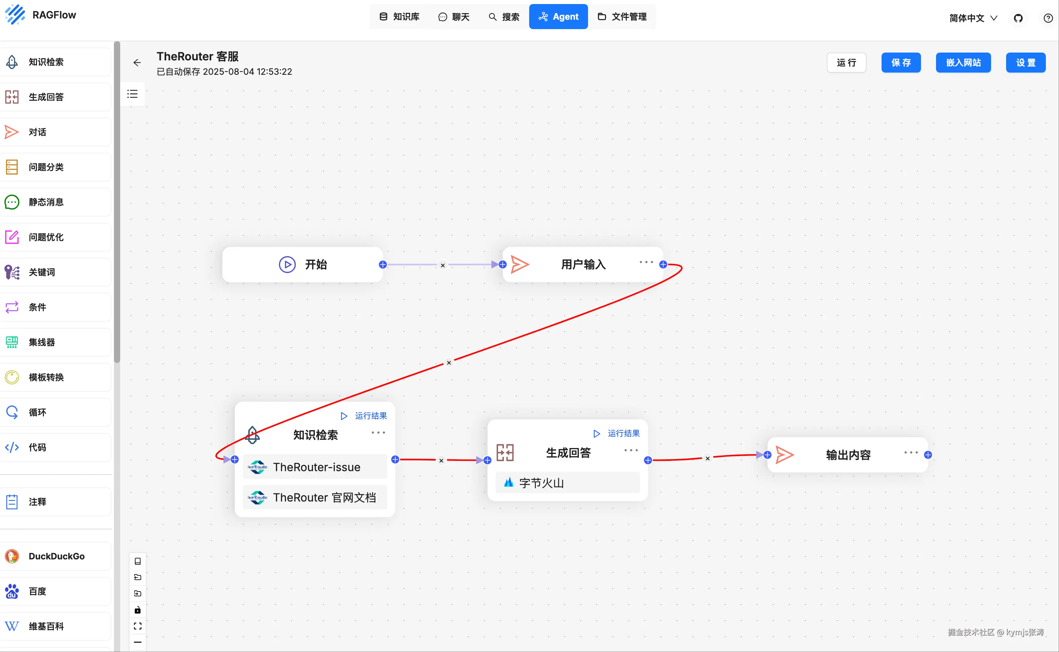Select the 模板转换 component in sidebar
Viewport: 1059px width, 652px height.
pos(56,377)
